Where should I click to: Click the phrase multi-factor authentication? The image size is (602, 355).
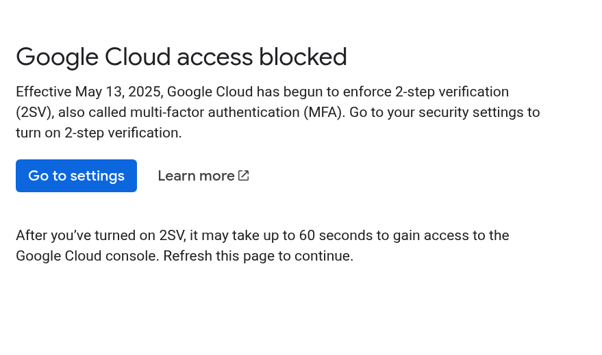coord(215,112)
